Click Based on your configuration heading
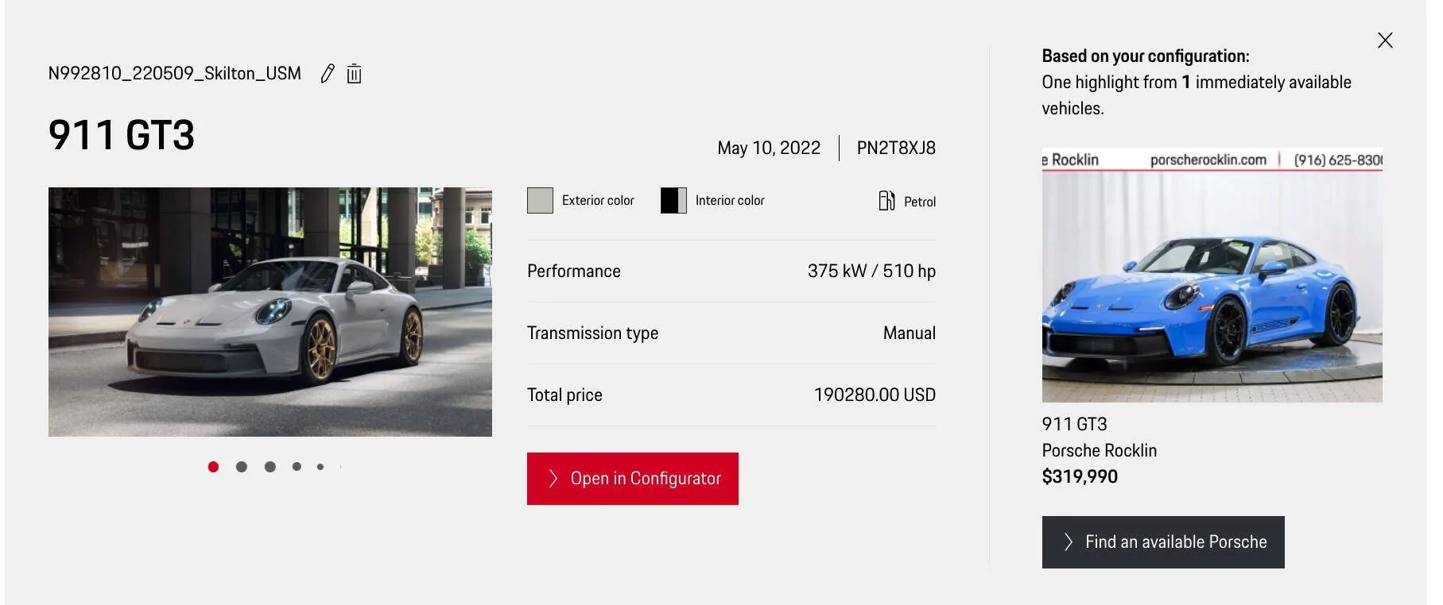1443x605 pixels. (x=1146, y=56)
